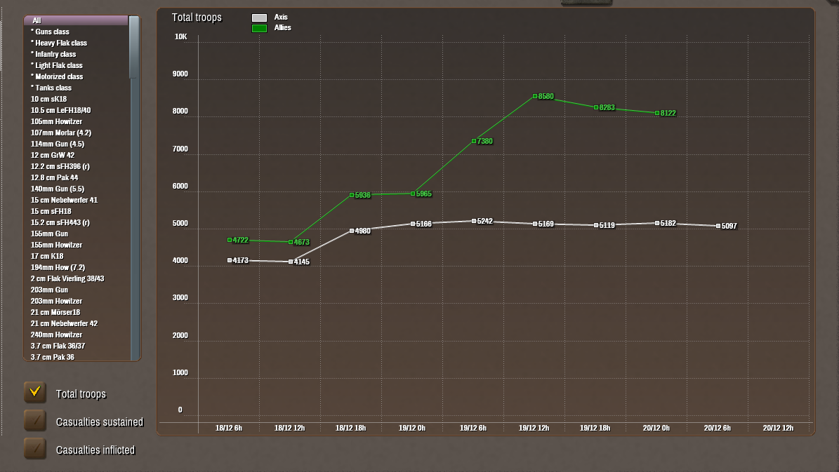Select the Motorized class filter
Image resolution: width=839 pixels, height=472 pixels.
point(76,76)
